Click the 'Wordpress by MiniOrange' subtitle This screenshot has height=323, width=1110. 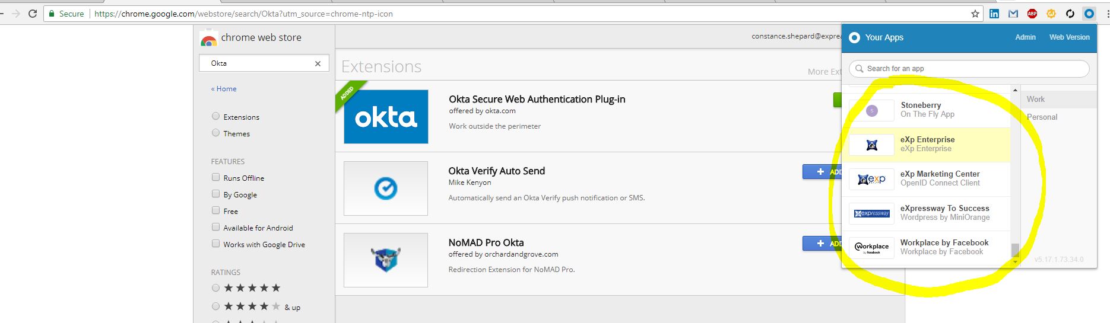[945, 218]
